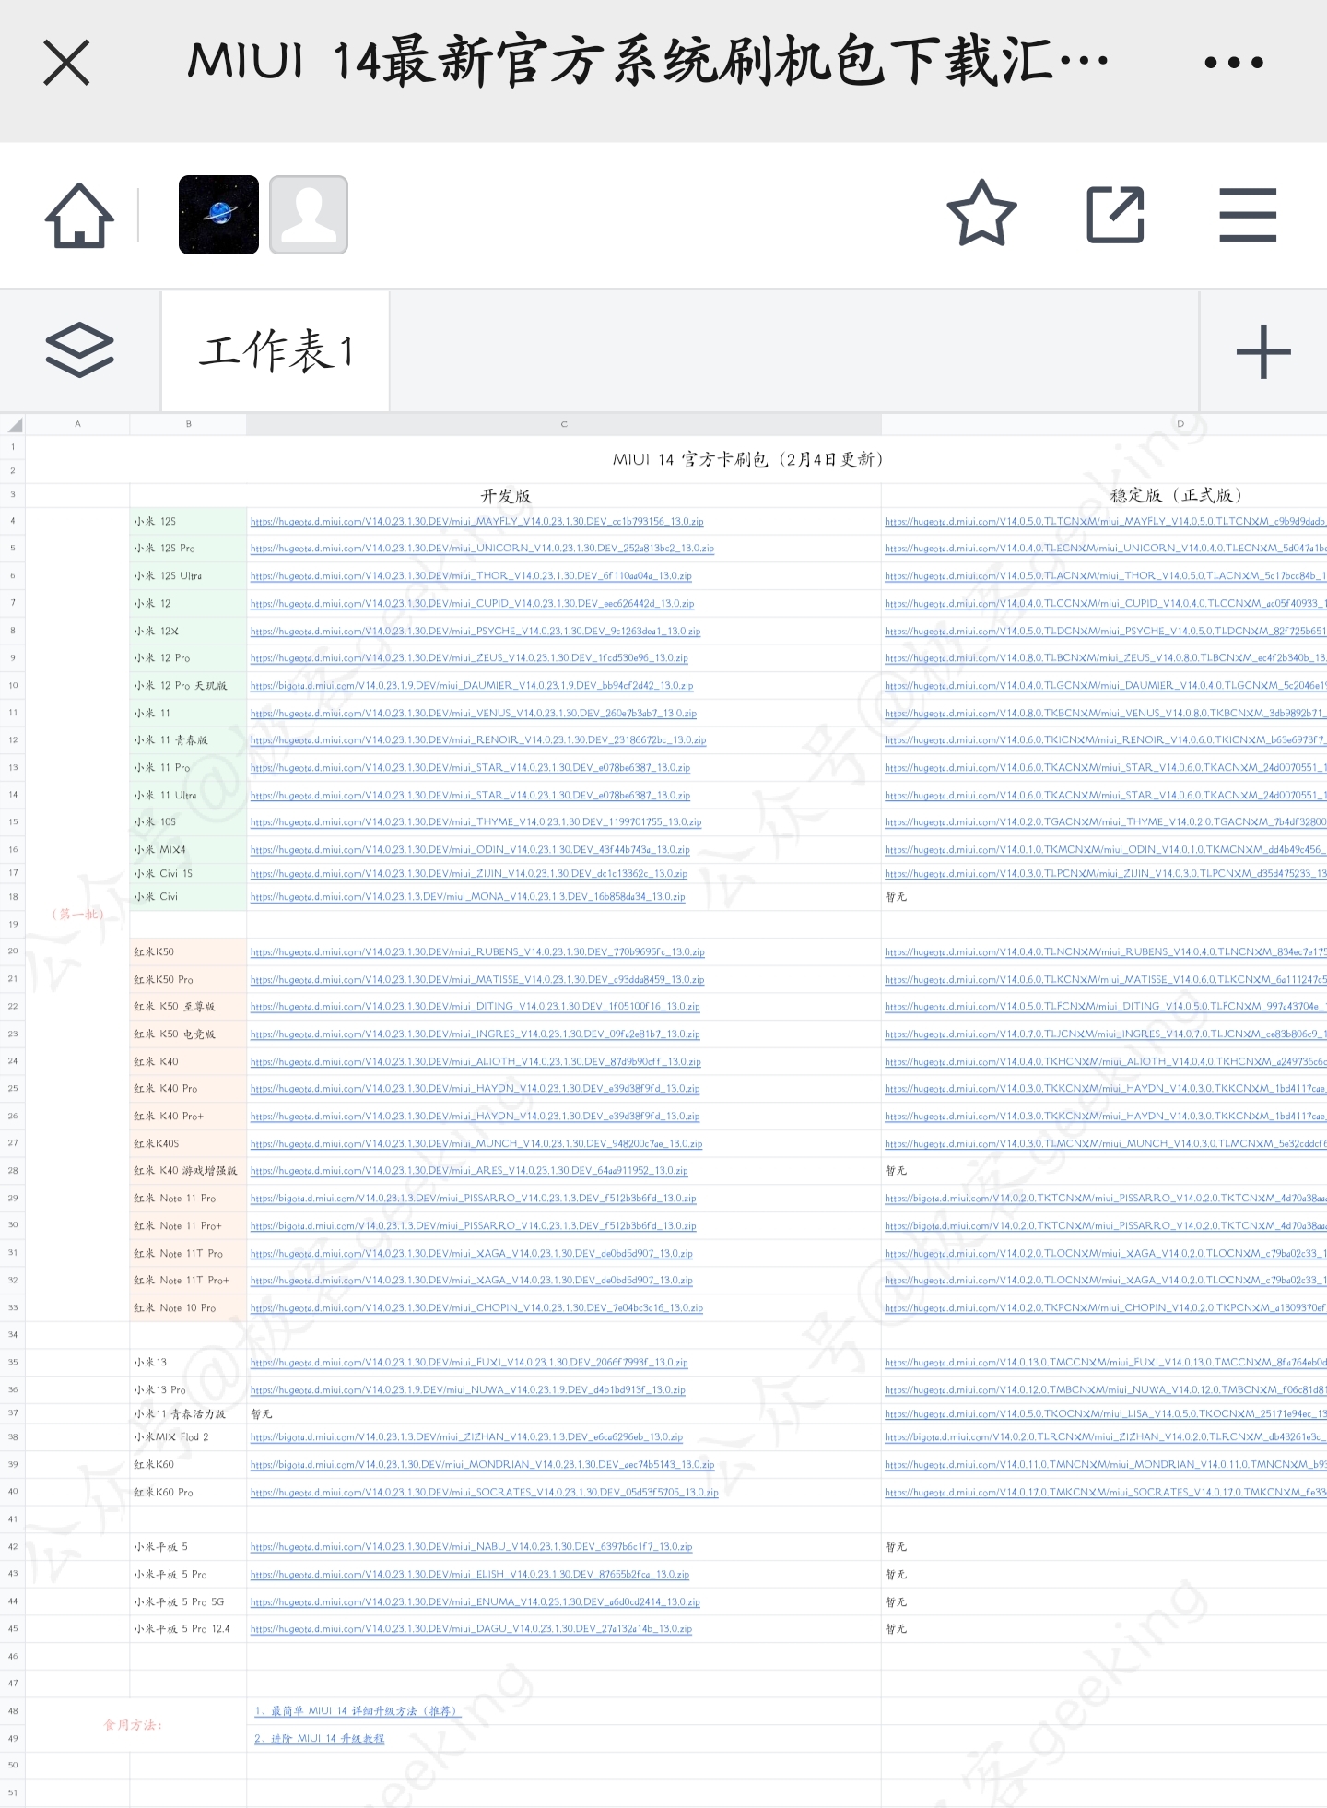Open the 小米 Civi MONA DEV link
This screenshot has height=1808, width=1327.
coord(468,897)
